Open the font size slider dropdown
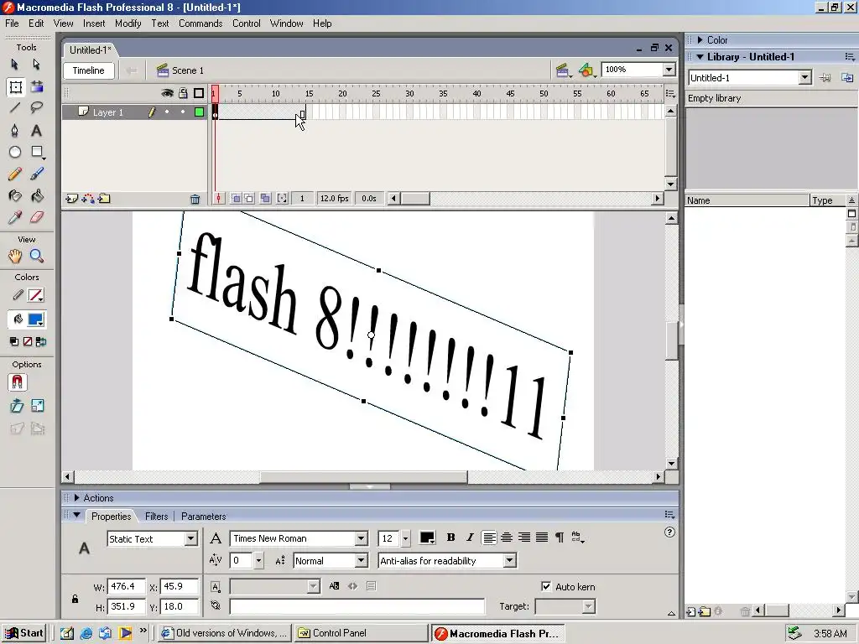The image size is (859, 644). tap(405, 538)
